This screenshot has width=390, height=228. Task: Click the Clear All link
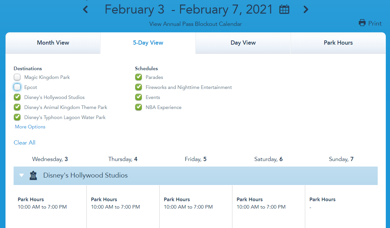click(25, 143)
